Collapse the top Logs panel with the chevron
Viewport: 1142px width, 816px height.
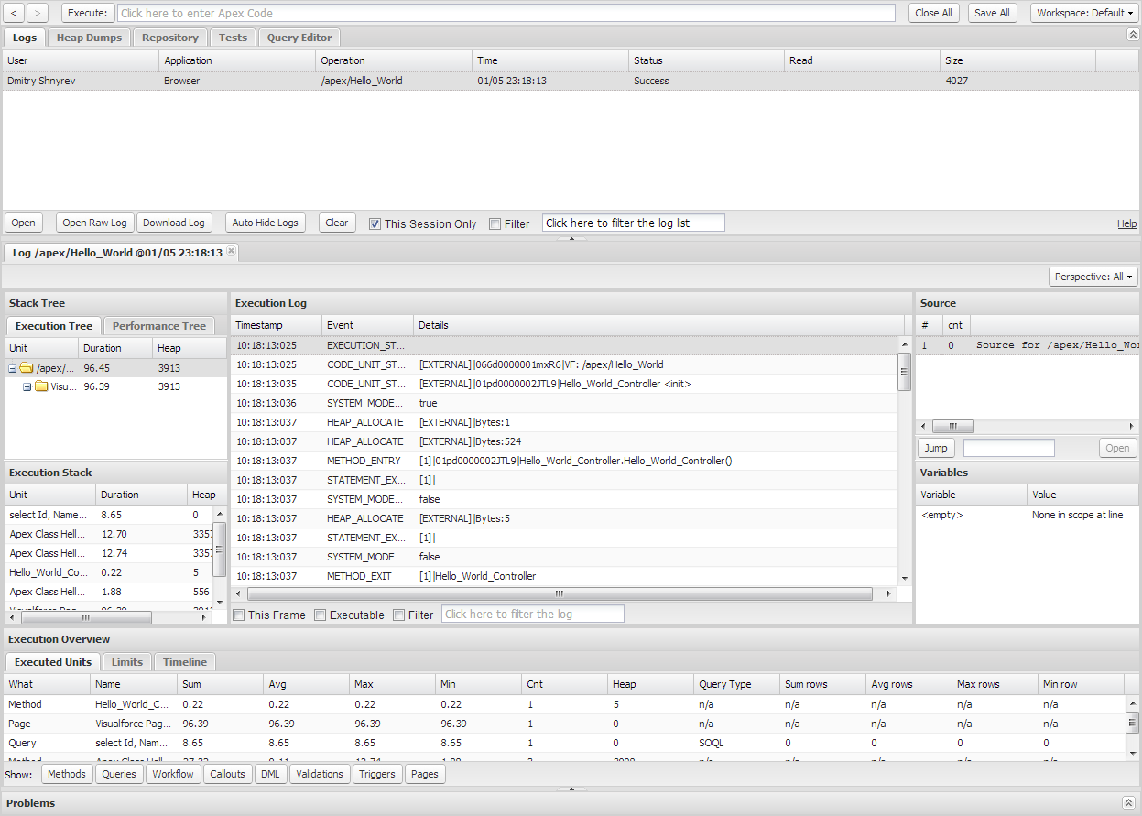pos(1132,35)
